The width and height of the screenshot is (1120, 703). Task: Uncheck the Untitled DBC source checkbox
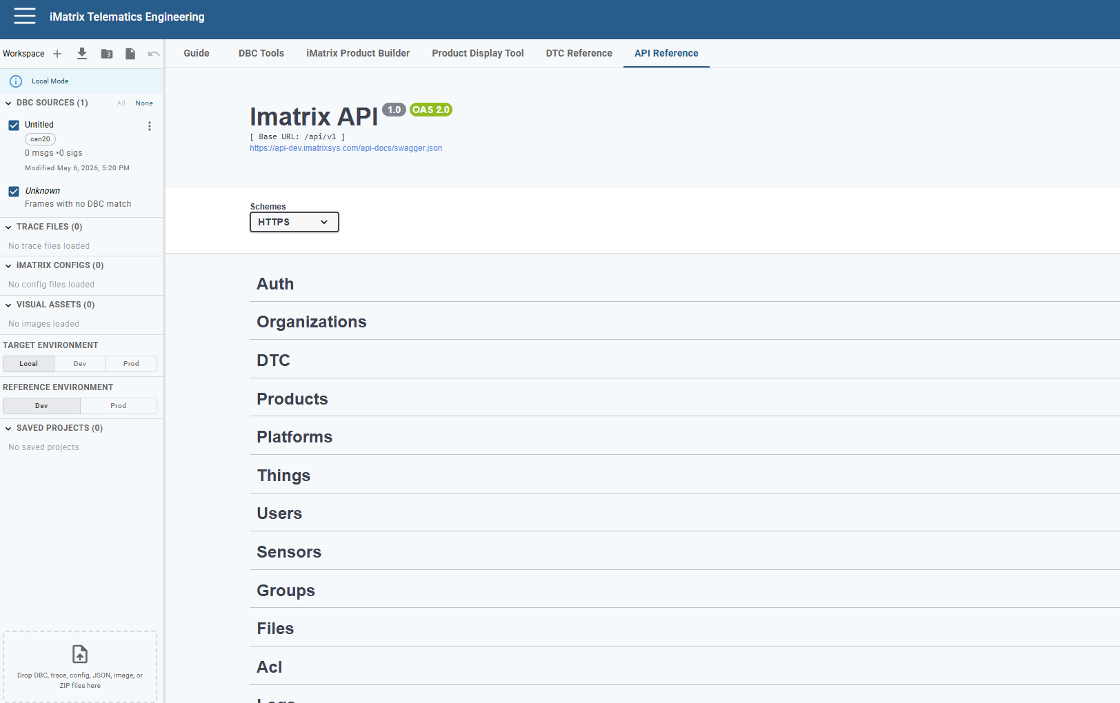14,125
